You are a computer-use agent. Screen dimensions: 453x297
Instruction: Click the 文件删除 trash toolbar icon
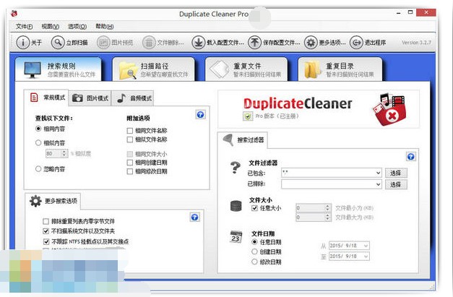(x=149, y=43)
